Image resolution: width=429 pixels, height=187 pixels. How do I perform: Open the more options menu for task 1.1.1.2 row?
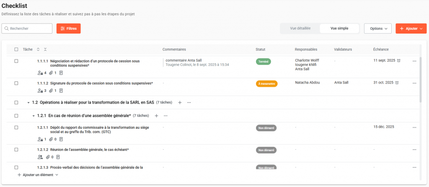coord(414,83)
